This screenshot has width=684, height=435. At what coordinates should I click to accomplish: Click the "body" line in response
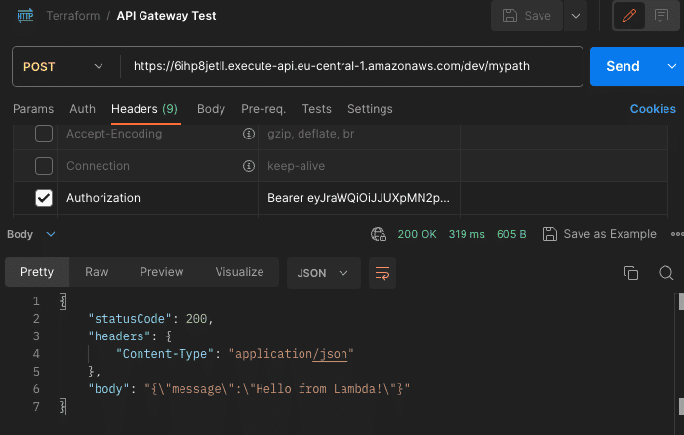point(249,389)
